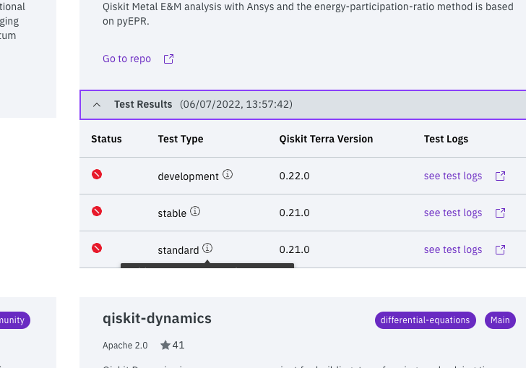Viewport: 526px width, 368px height.
Task: Click the development test type label
Action: click(x=188, y=176)
